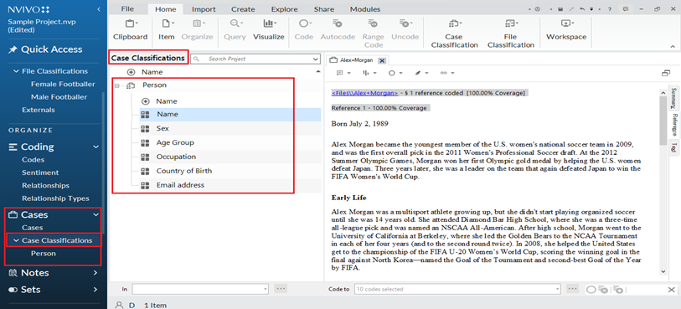Open Sentiment under Coding

pos(40,173)
